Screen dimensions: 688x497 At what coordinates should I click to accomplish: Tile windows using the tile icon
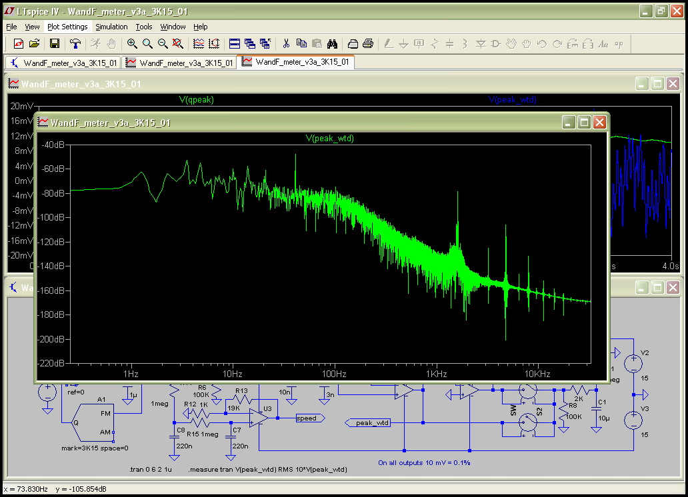click(235, 44)
